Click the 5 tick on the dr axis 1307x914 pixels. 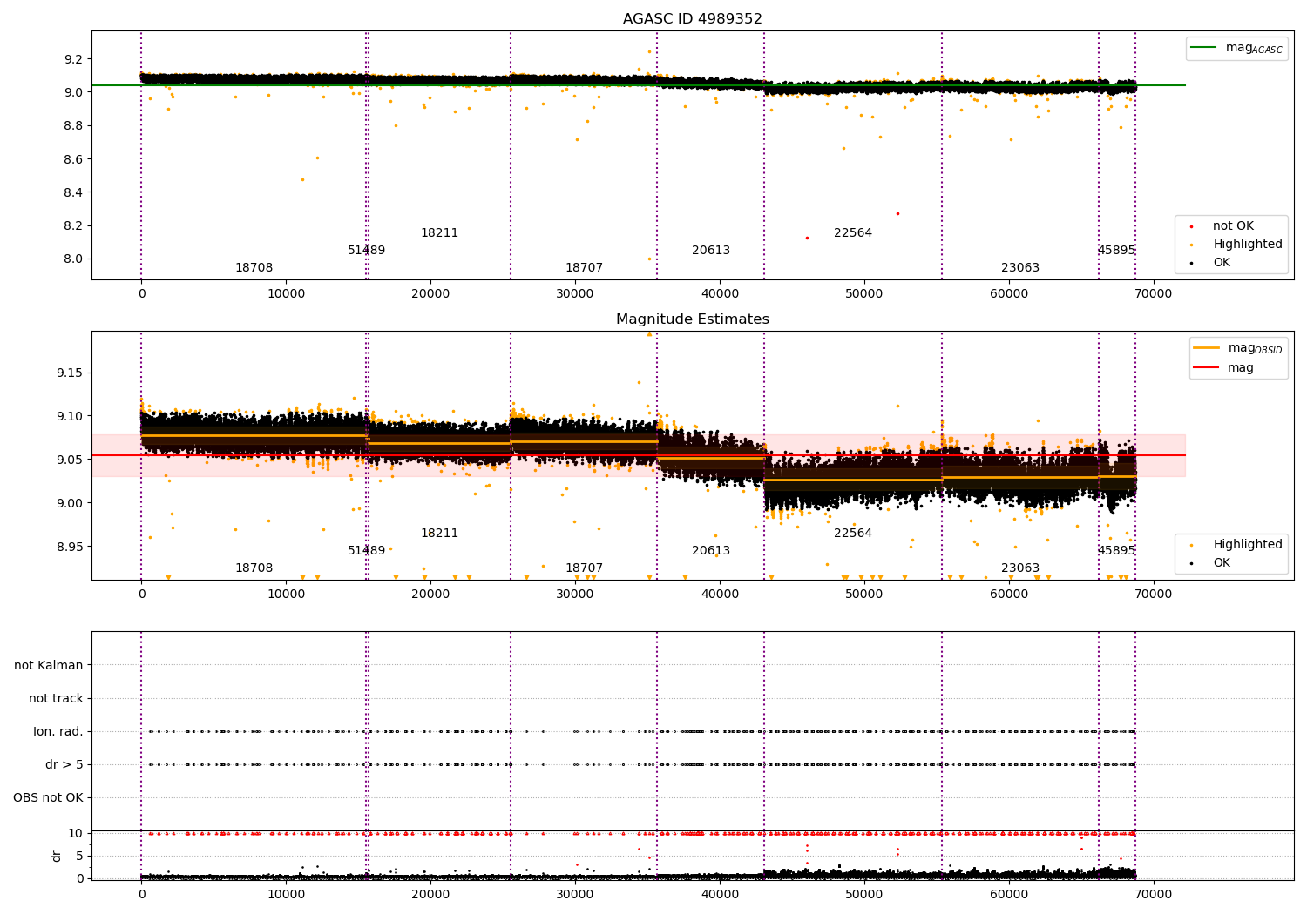coord(79,857)
